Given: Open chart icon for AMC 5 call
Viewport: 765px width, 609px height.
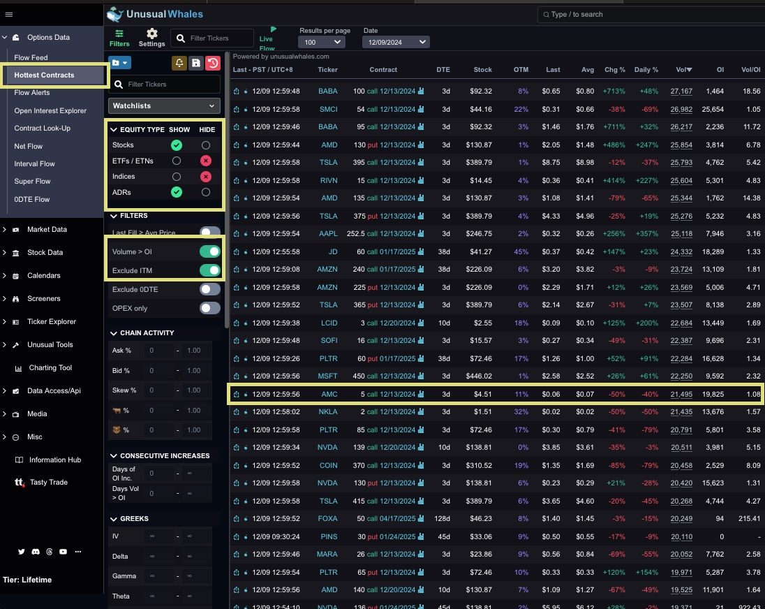Looking at the screenshot, I should [x=421, y=395].
